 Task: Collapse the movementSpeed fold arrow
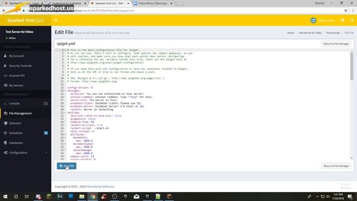point(65,144)
